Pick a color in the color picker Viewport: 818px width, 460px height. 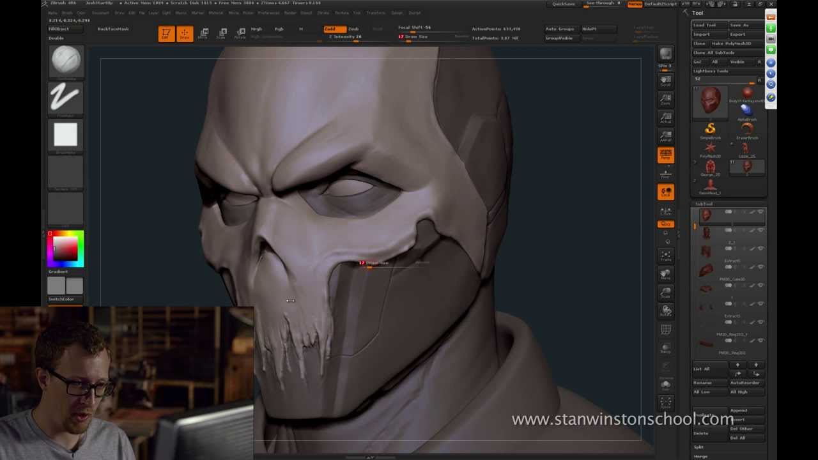click(65, 249)
